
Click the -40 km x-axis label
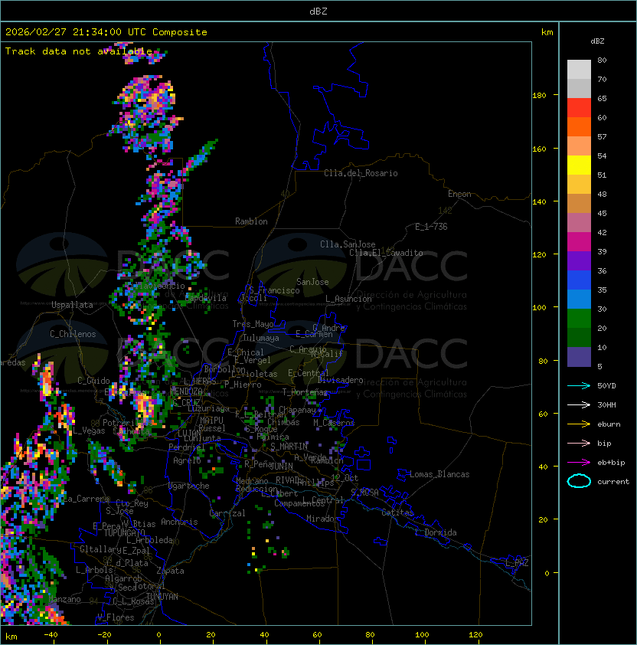coord(51,635)
